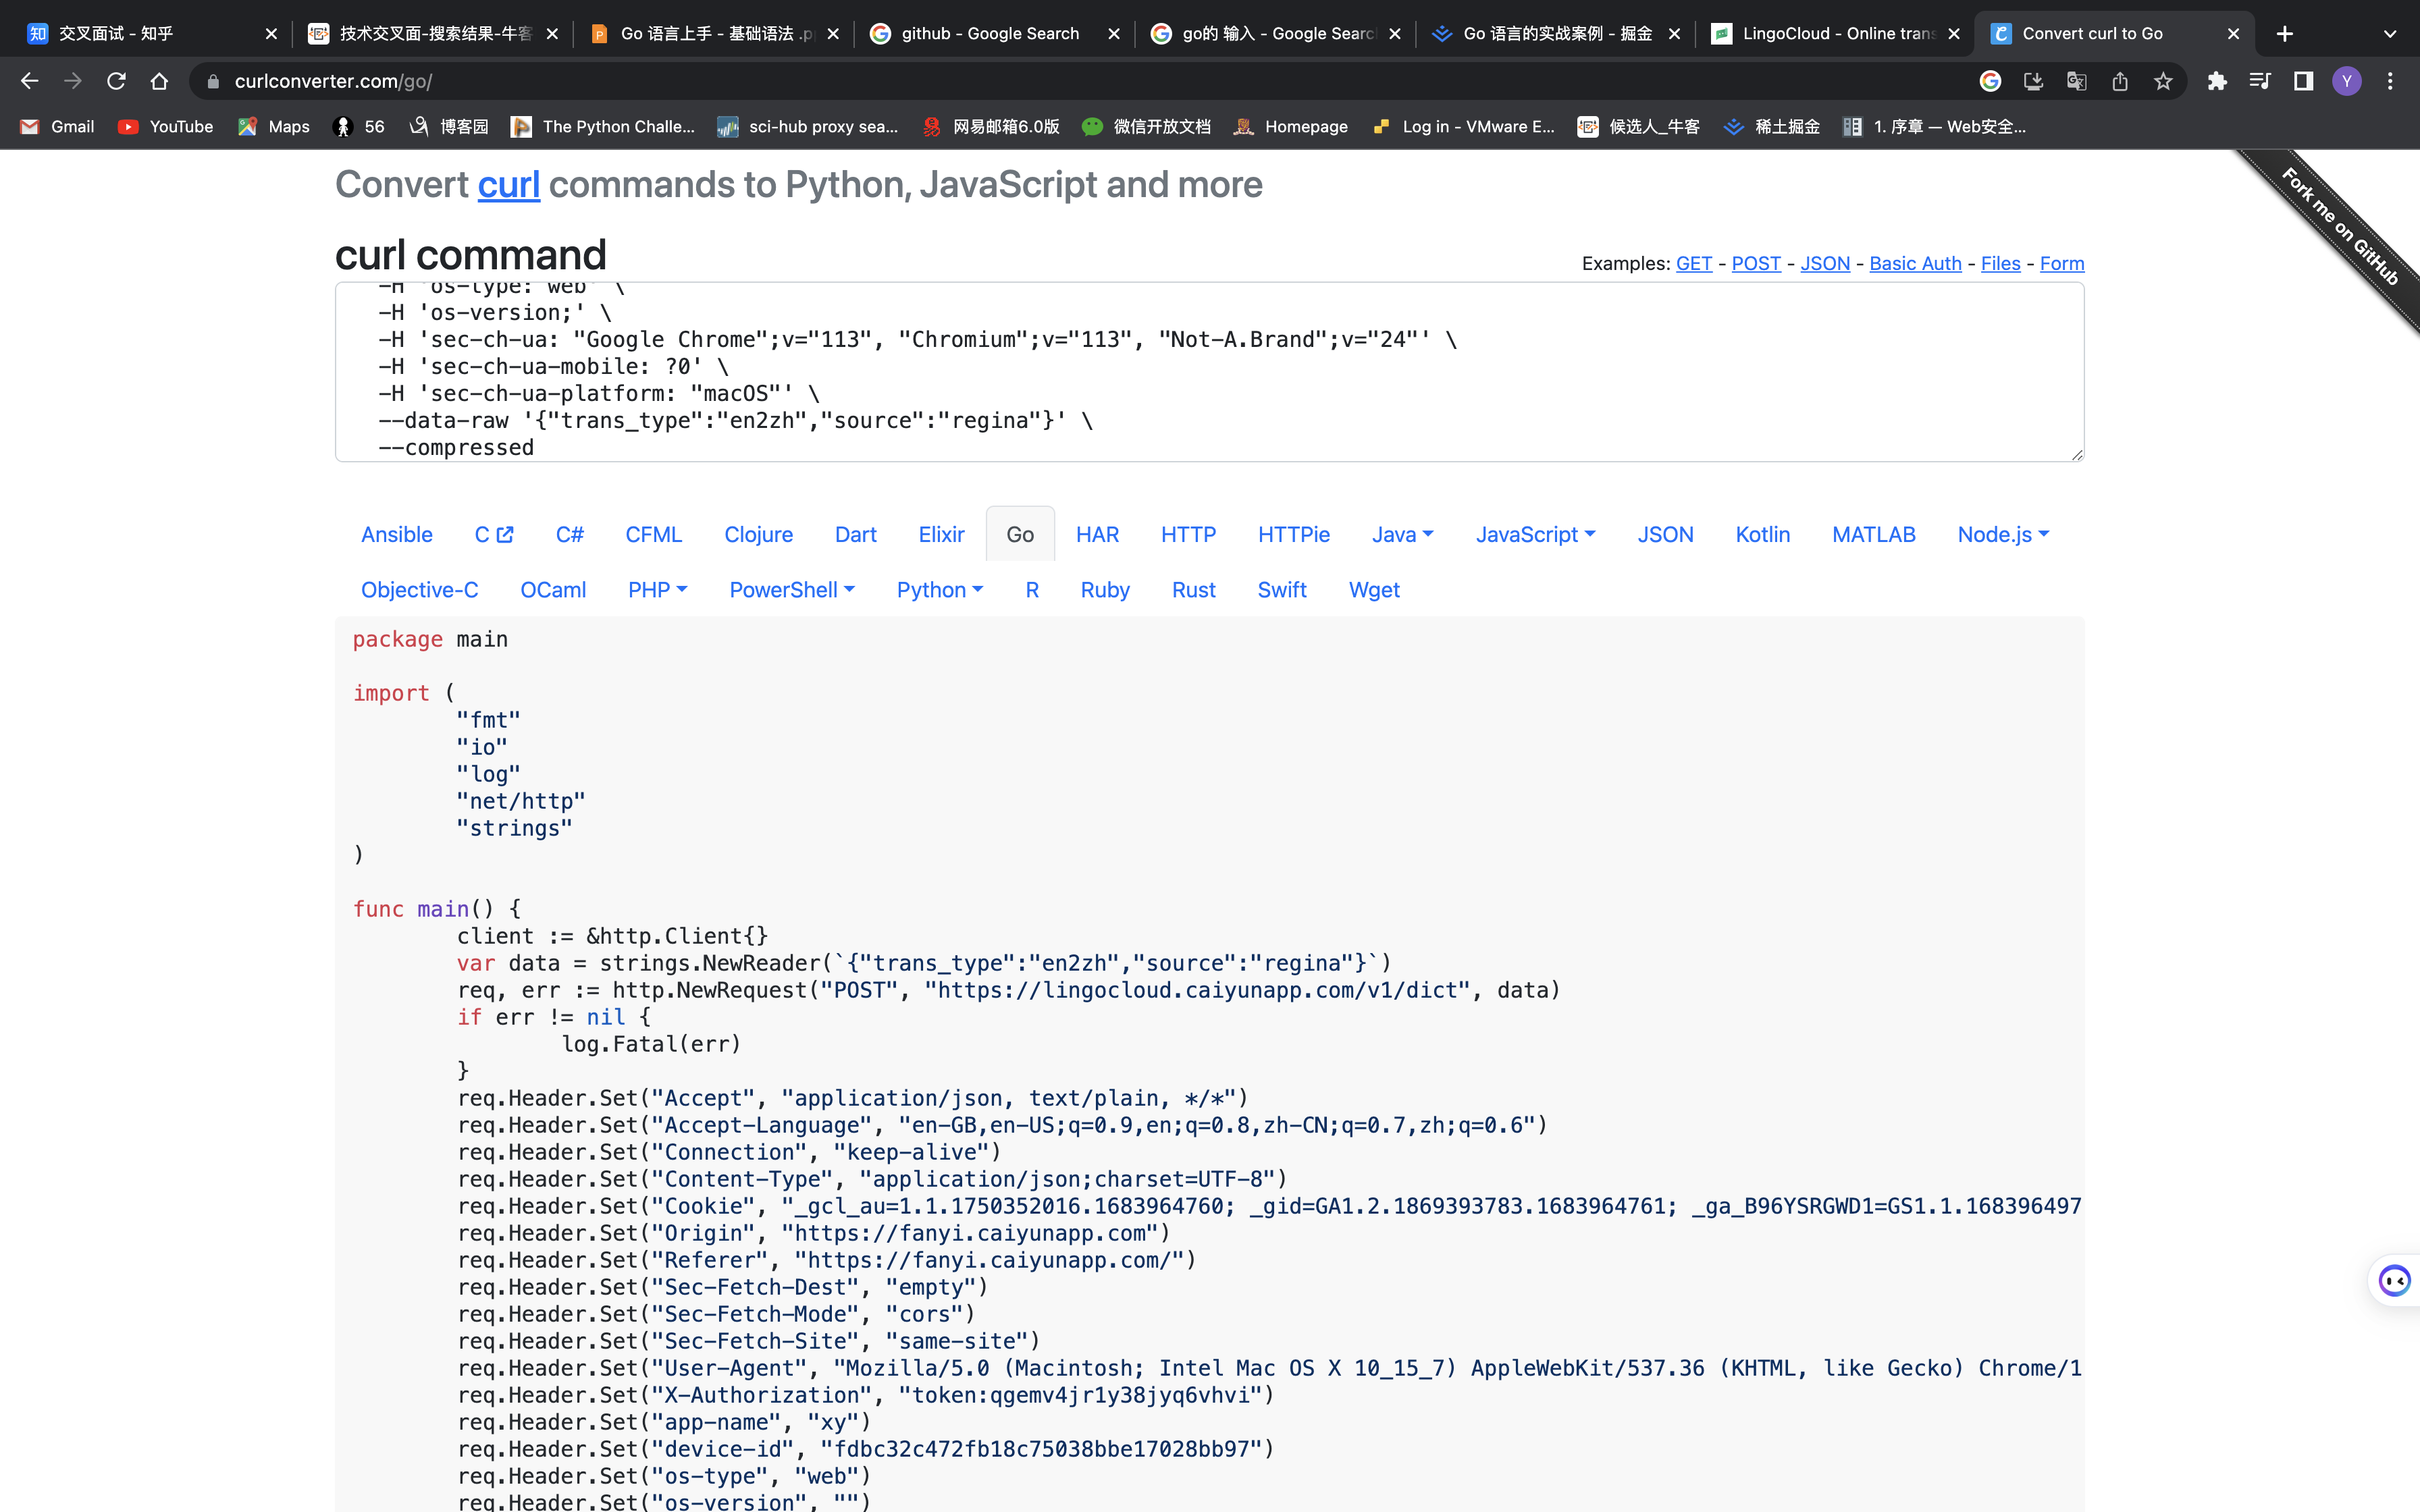Viewport: 2420px width, 1512px height.
Task: Click the site lock icon in address bar
Action: point(212,81)
